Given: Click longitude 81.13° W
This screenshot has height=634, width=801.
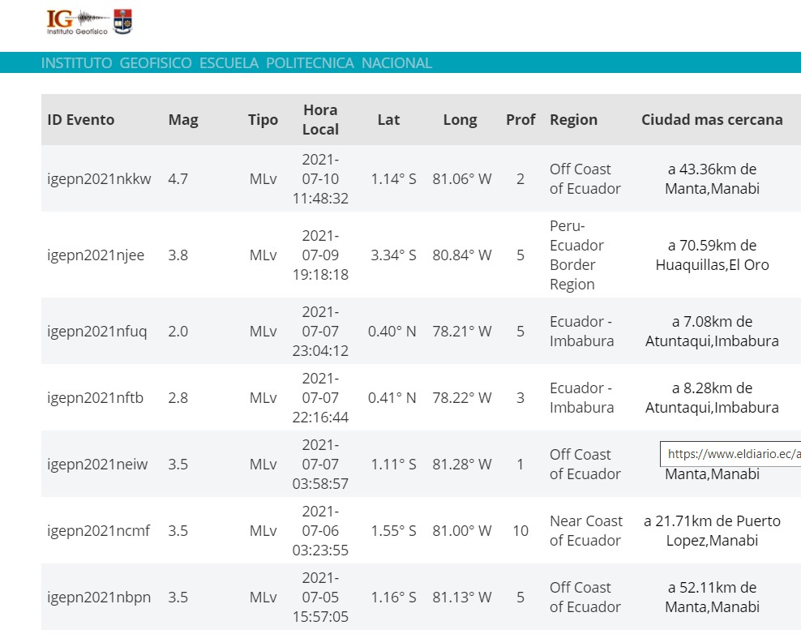Looking at the screenshot, I should pyautogui.click(x=462, y=597).
